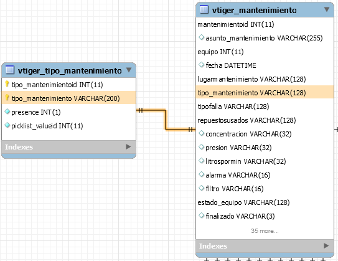Select the estado_equipo VARCHAR(128) column
The width and height of the screenshot is (338, 261).
pyautogui.click(x=265, y=202)
